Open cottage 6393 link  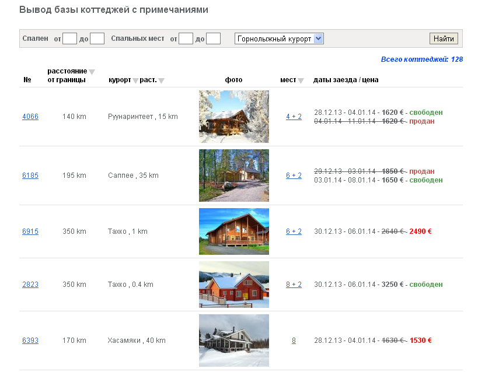pos(30,341)
